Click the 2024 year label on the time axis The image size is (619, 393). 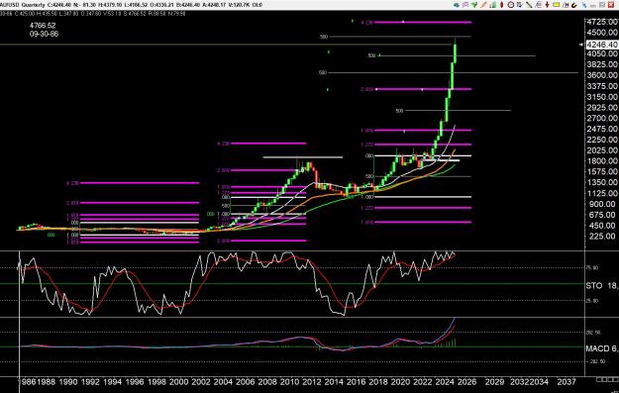pyautogui.click(x=445, y=382)
